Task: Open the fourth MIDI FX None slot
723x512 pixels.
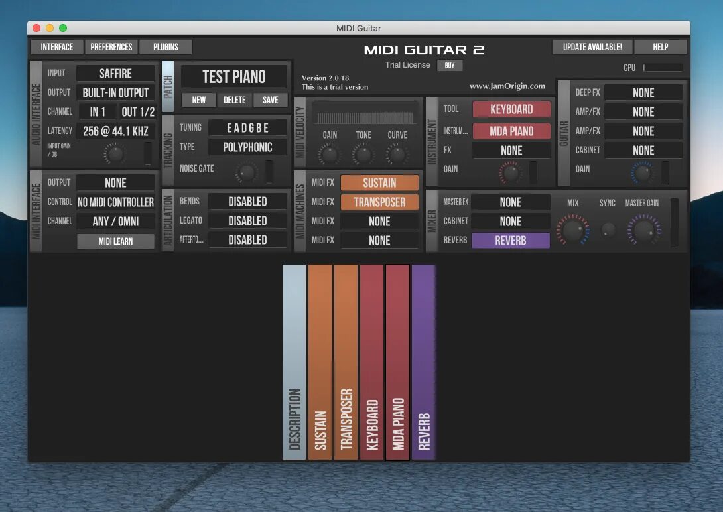Action: pos(379,241)
